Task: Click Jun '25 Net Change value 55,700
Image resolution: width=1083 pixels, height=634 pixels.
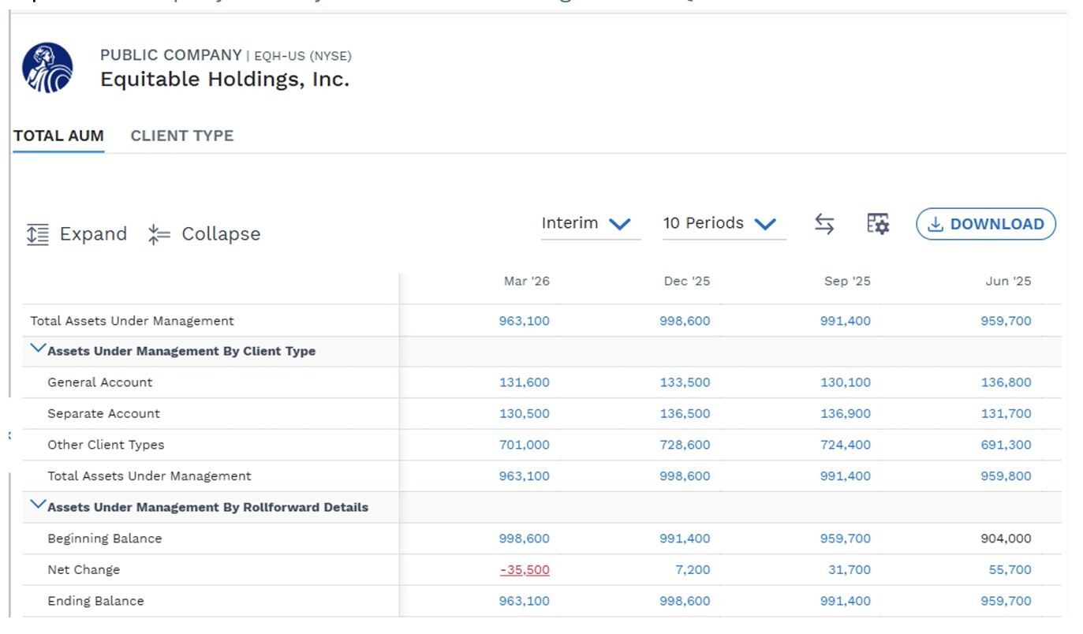Action: [x=1010, y=570]
